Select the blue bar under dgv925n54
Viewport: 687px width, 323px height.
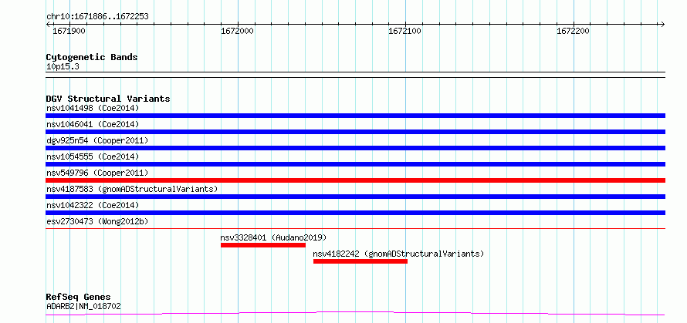[x=355, y=148]
